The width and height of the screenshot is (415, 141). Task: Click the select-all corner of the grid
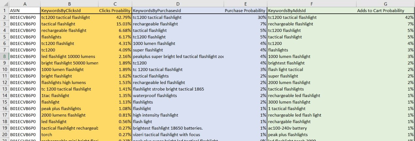[5, 3]
